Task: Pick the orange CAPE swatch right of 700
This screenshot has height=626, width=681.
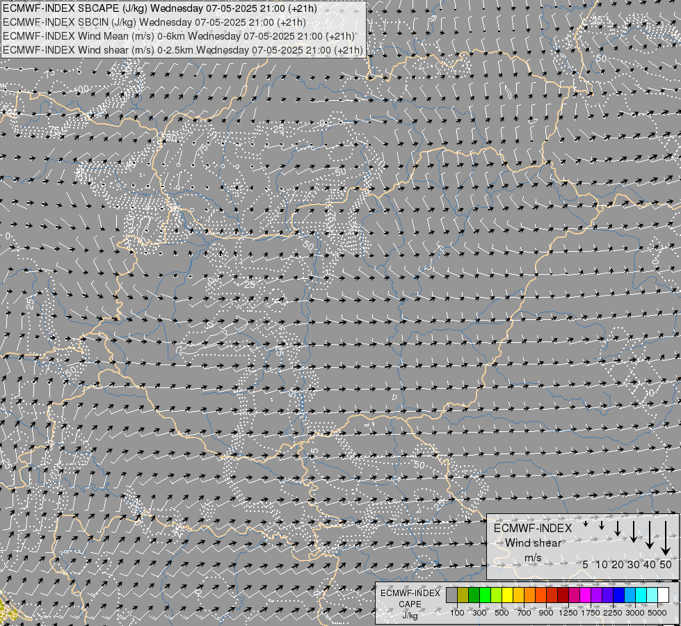Action: [530, 595]
